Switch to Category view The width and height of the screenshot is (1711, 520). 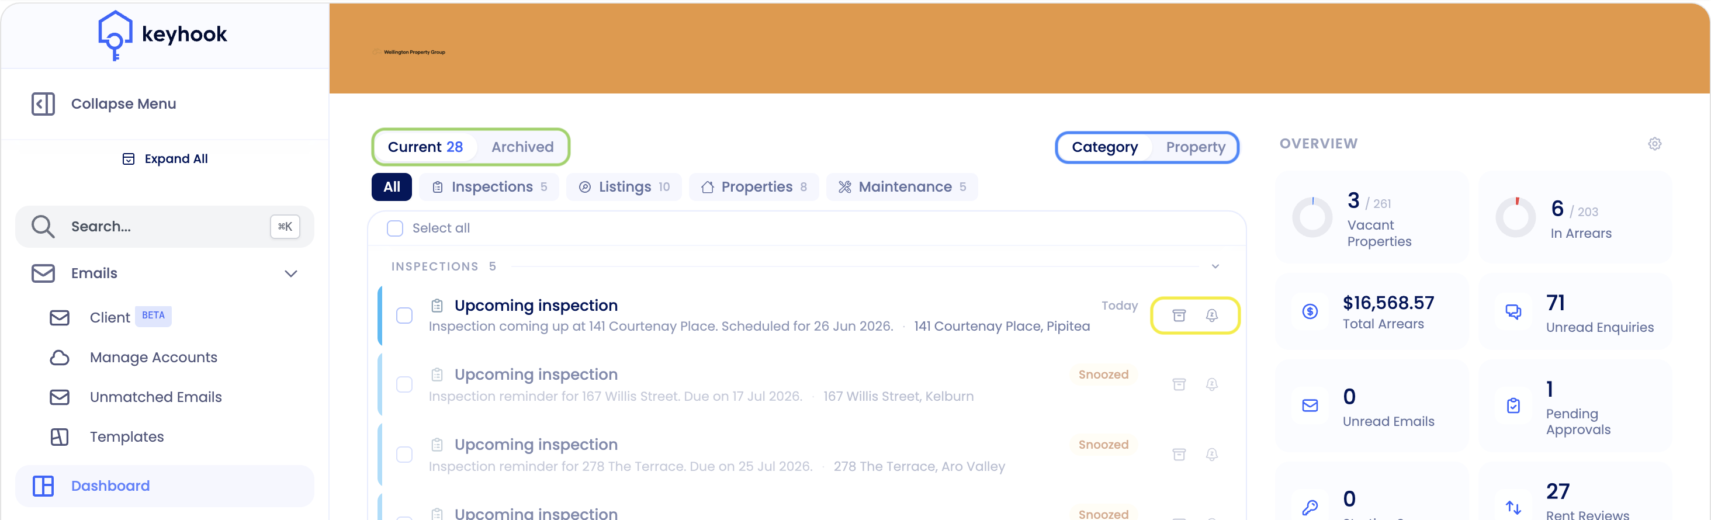coord(1104,147)
